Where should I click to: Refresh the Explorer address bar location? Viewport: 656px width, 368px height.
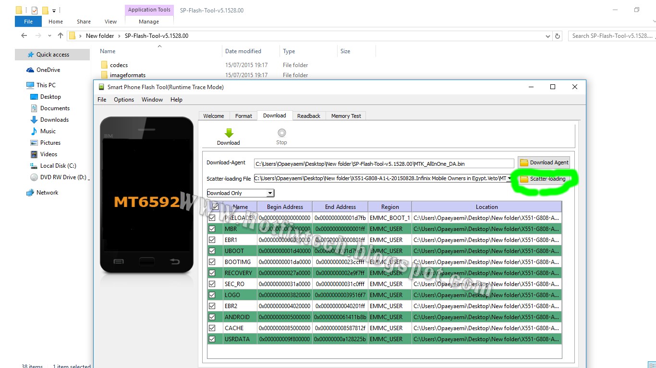click(558, 36)
